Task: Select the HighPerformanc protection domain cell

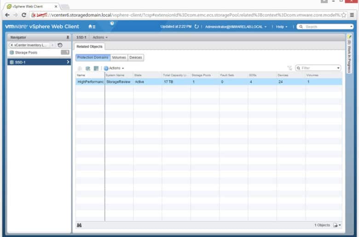Action: coord(90,82)
